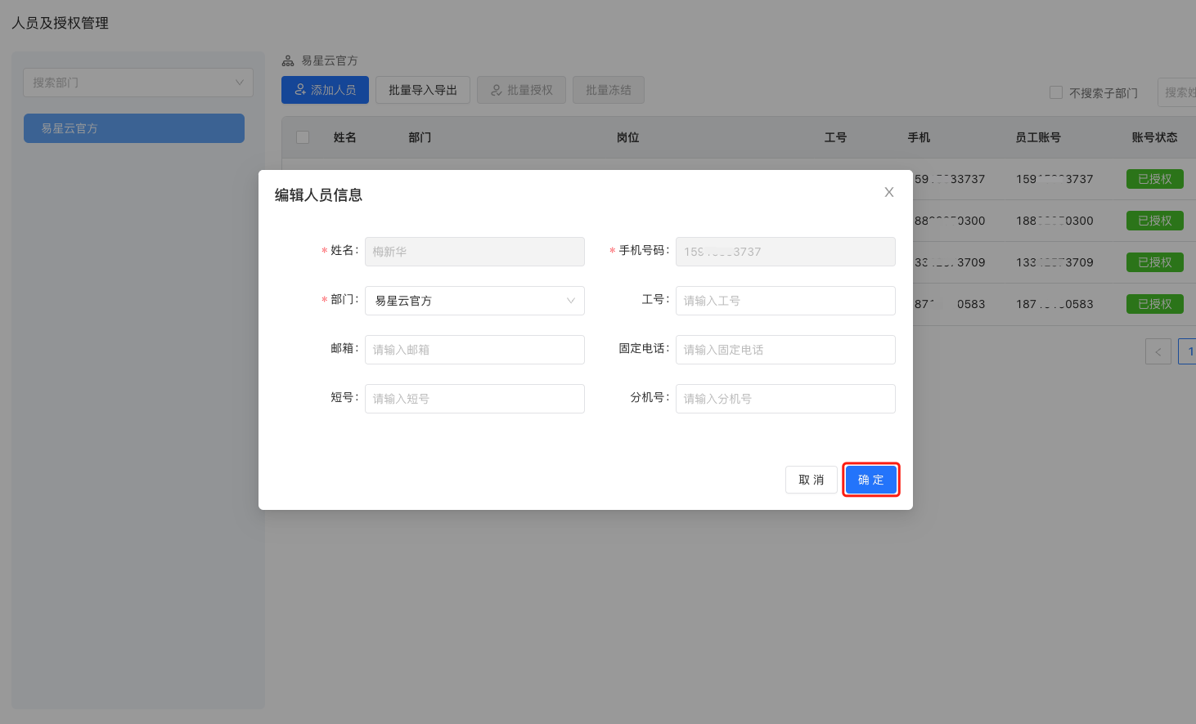This screenshot has height=724, width=1196.
Task: Click the organization icon beside 易星云官方 breadcrumb
Action: pos(288,60)
